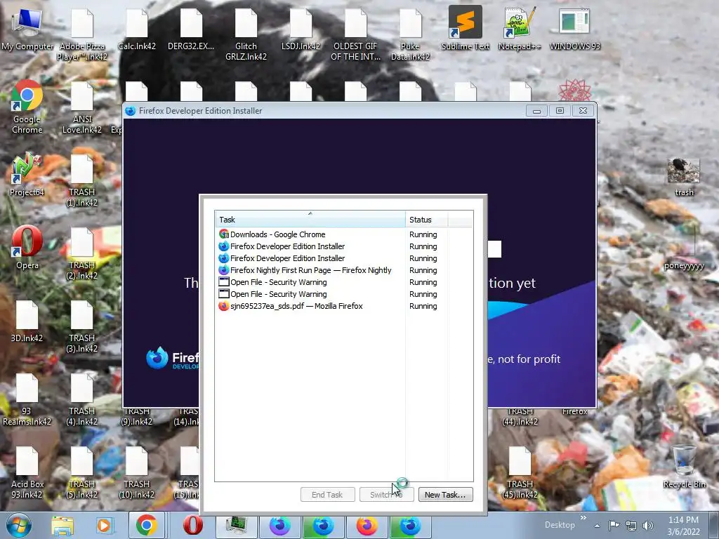This screenshot has width=719, height=539.
Task: Select DERG32.EX... desktop file icon
Action: click(x=191, y=29)
